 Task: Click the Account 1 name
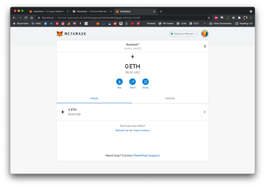tap(132, 45)
